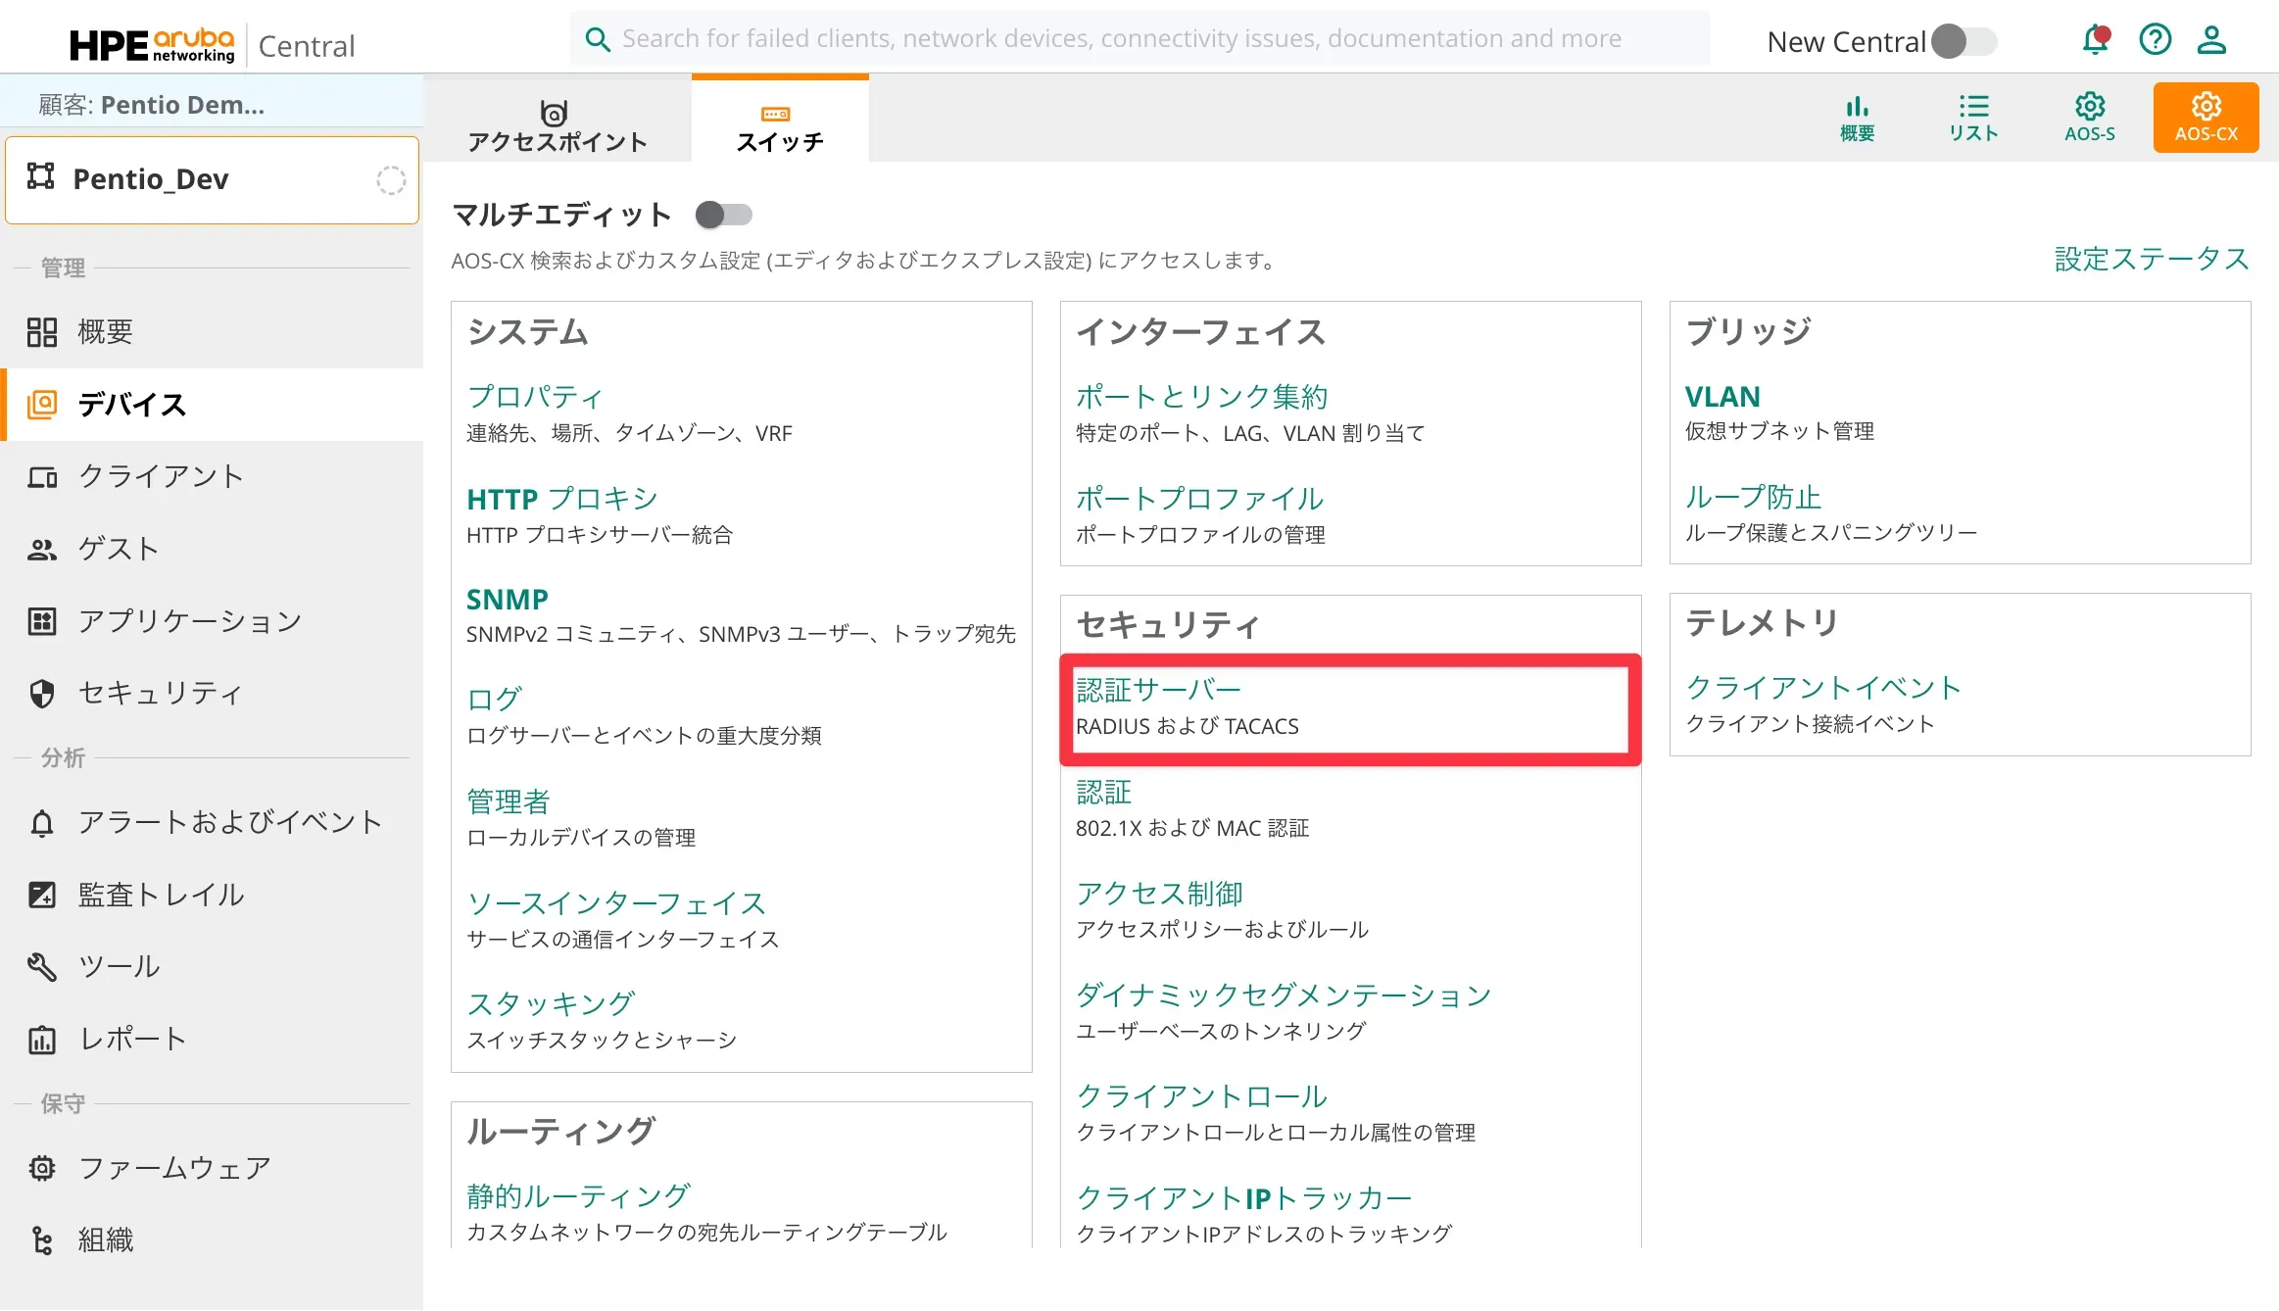The image size is (2279, 1311).
Task: Open the user account profile icon
Action: click(2211, 40)
